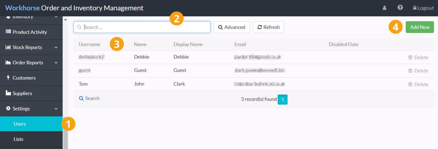Sort by Email column header

coord(240,44)
